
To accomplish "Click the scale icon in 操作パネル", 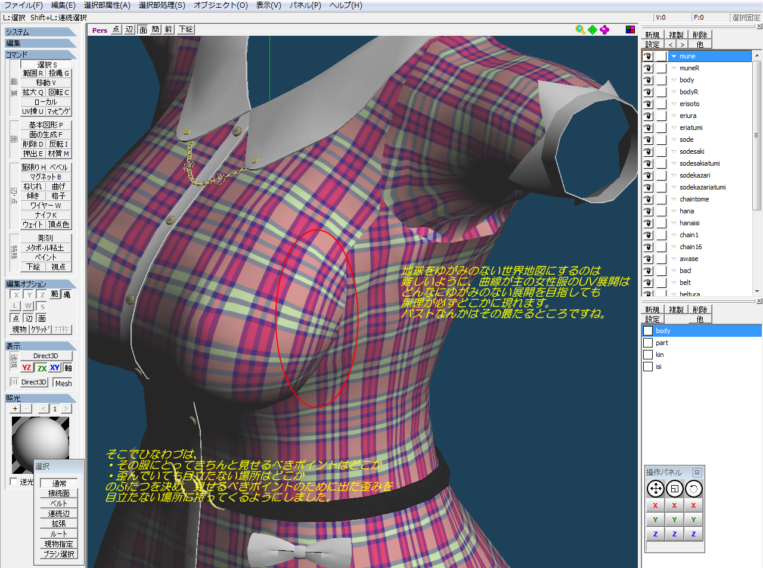I will click(x=674, y=489).
